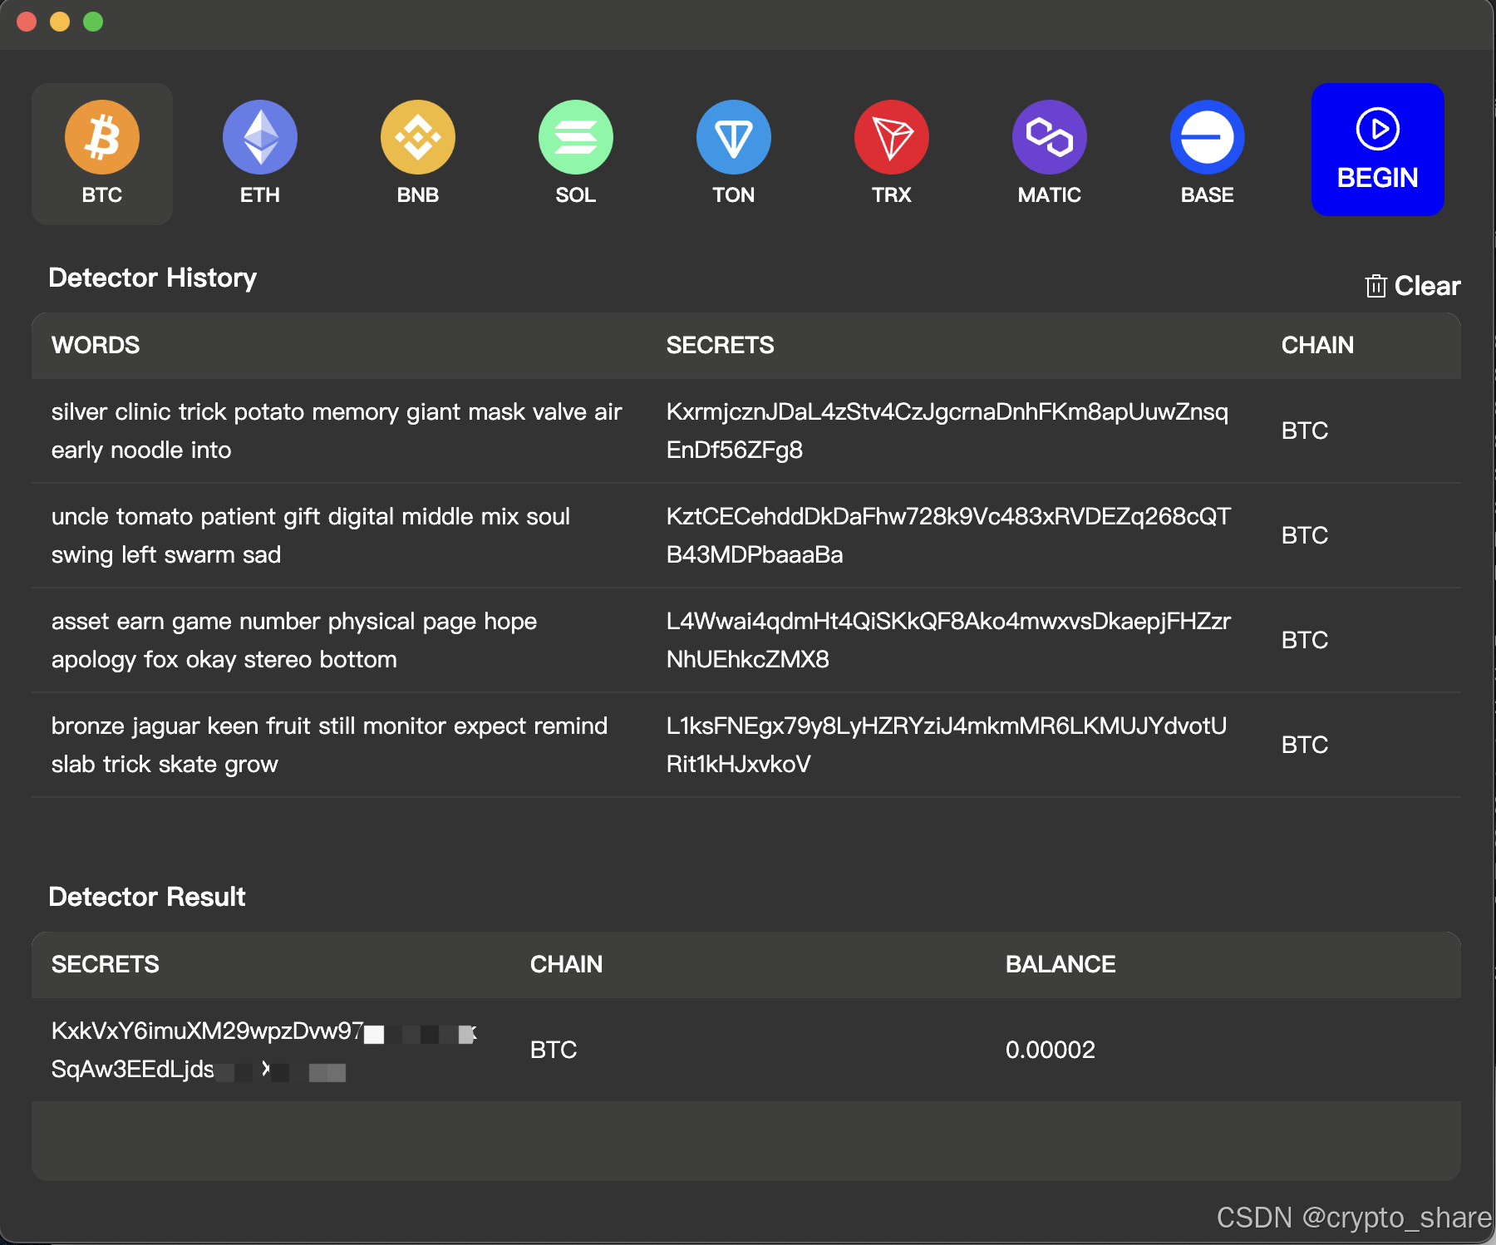The image size is (1496, 1245).
Task: Click the Detector Result heading
Action: click(x=147, y=897)
